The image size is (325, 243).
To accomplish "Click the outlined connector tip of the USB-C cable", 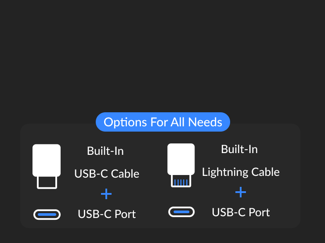I will tap(47, 182).
